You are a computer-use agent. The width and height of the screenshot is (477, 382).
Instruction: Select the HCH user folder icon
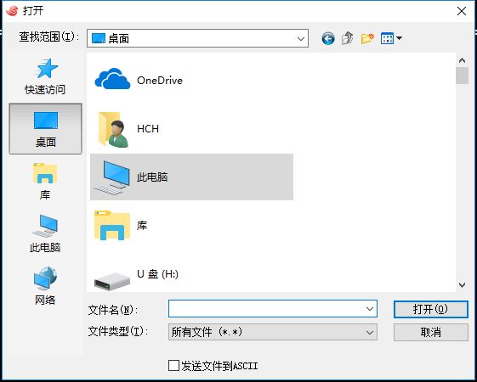click(113, 129)
